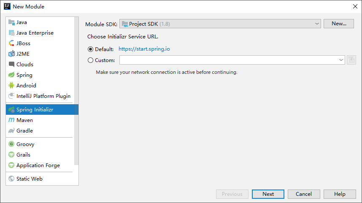Choose the Groovy module icon
The width and height of the screenshot is (362, 203).
click(11, 144)
